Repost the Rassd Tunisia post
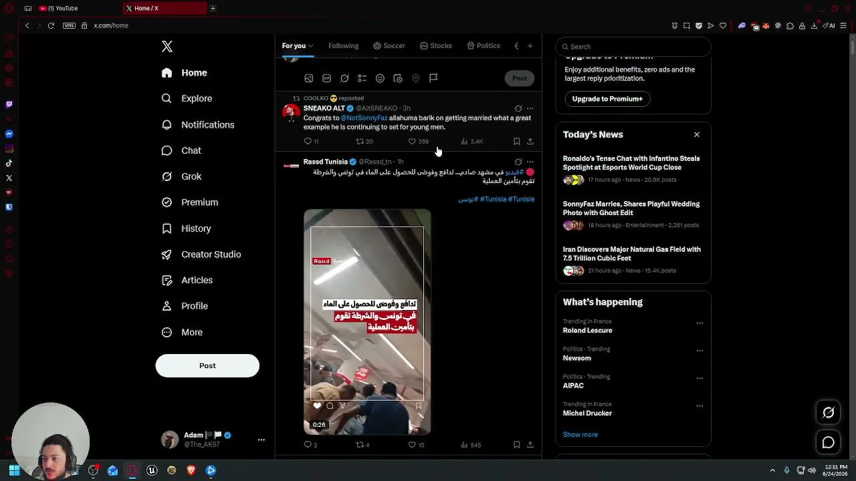This screenshot has height=481, width=856. tap(362, 445)
